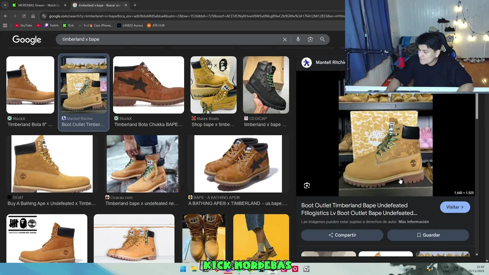Screen dimensions: 489x275
Task: Save image with Guardar button
Action: [428, 235]
